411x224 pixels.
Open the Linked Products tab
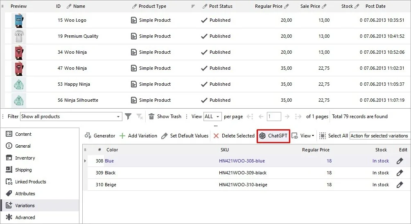pyautogui.click(x=40, y=182)
